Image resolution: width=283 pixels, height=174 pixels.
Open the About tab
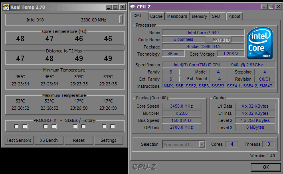click(x=234, y=16)
